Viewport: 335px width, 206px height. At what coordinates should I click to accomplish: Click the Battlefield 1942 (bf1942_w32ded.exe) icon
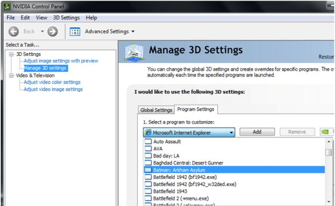148,184
